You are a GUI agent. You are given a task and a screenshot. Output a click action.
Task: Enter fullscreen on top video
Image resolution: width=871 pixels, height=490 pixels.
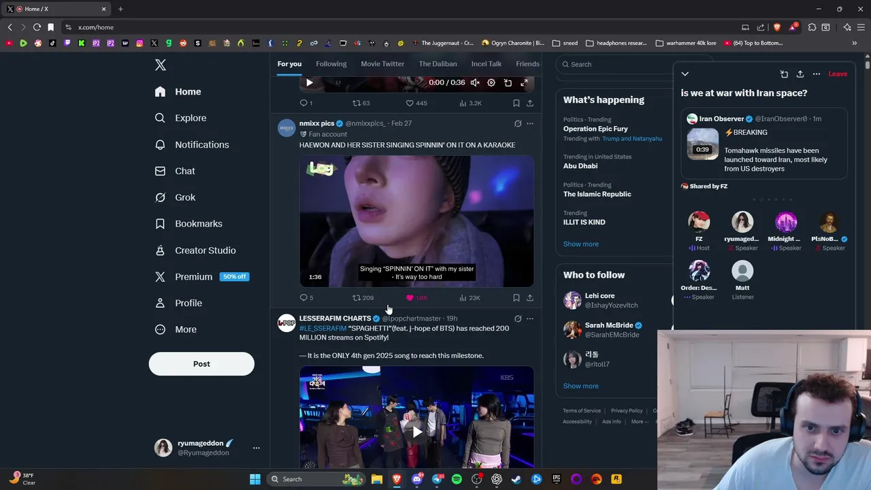pyautogui.click(x=524, y=82)
